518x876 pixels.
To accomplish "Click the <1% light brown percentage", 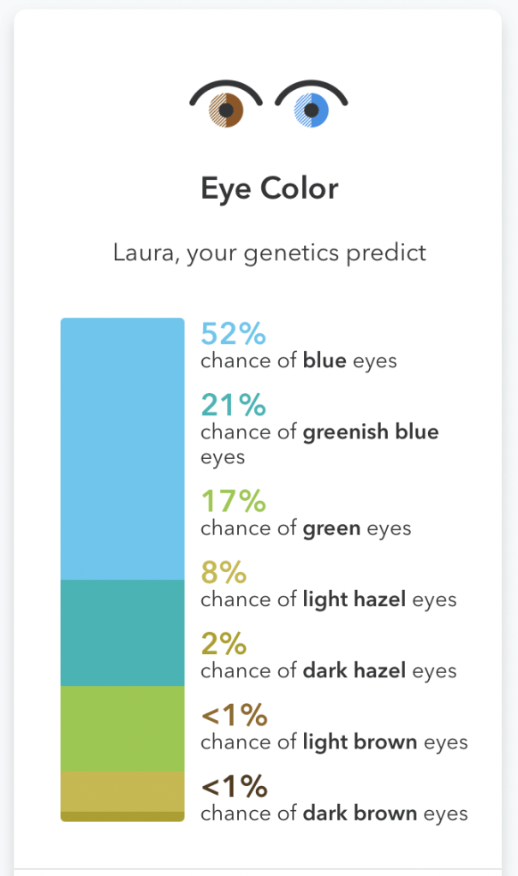I will click(x=235, y=714).
